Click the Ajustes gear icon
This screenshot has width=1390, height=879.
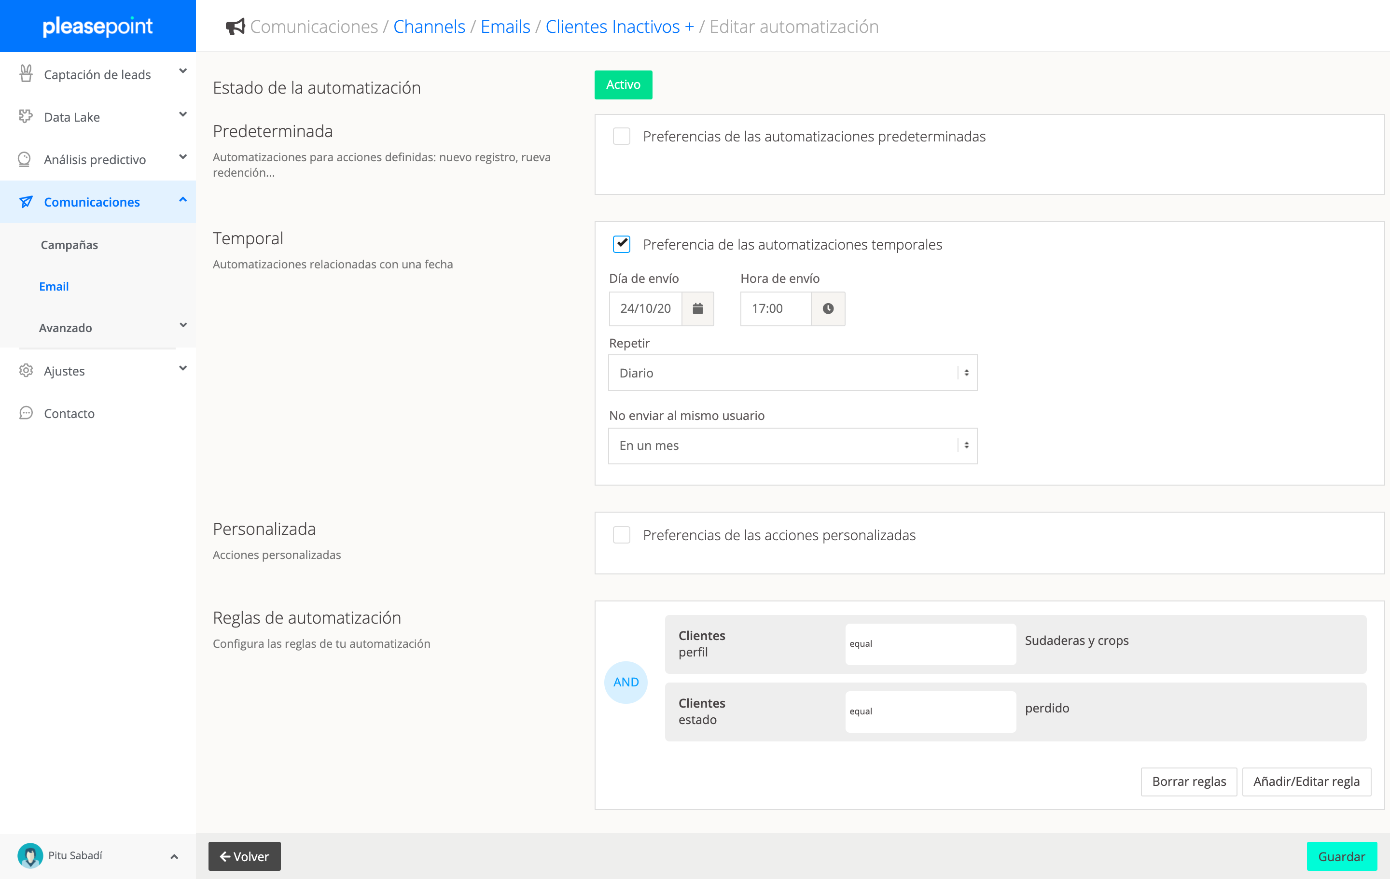point(26,371)
